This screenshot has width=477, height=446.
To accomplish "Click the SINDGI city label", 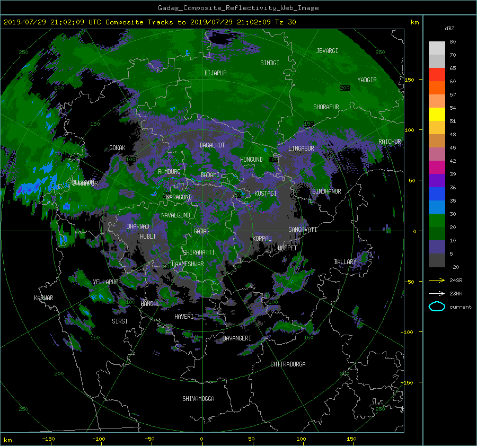I will point(270,63).
